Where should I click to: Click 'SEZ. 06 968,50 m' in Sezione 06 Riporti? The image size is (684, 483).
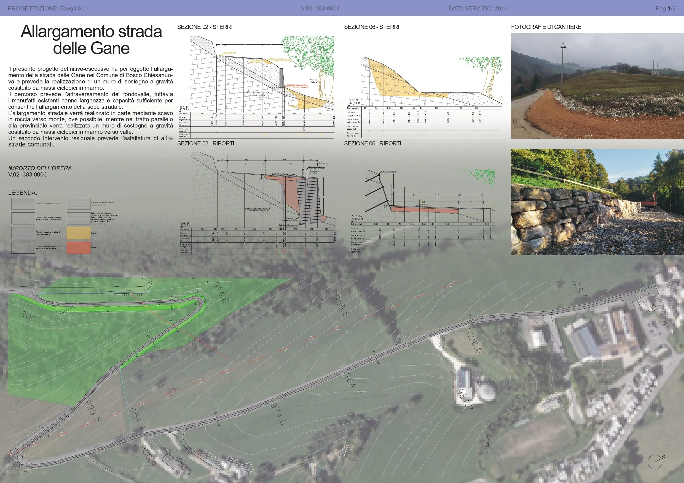[357, 218]
